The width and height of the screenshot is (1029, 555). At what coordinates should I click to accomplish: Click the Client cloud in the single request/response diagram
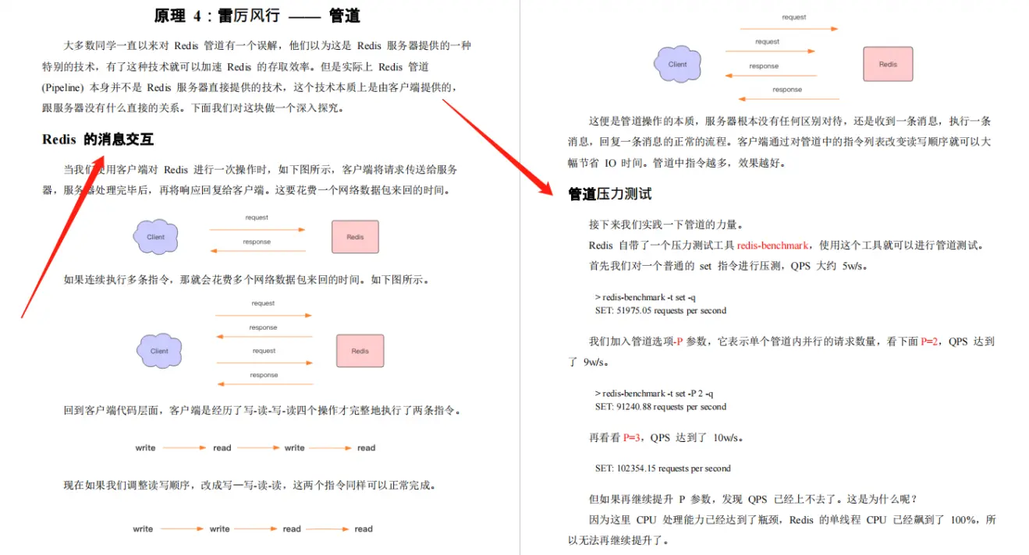click(x=156, y=237)
